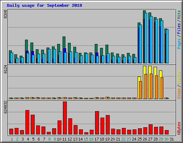Click day label 8 on the x-axis

(49, 139)
